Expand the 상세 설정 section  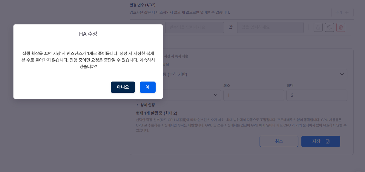(146, 105)
